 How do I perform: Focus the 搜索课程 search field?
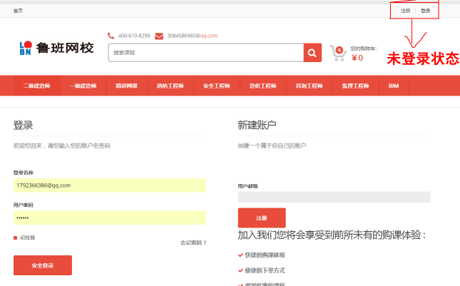pyautogui.click(x=205, y=53)
